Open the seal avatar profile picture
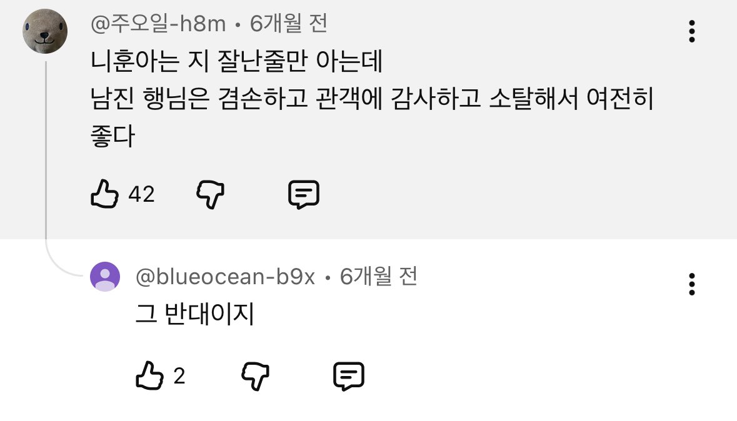Viewport: 737px width, 421px height. coord(45,31)
